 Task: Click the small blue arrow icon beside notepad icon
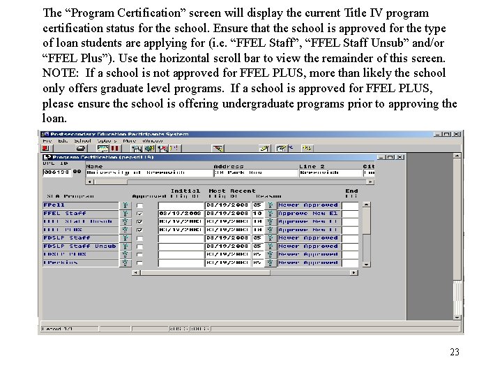click(x=291, y=148)
